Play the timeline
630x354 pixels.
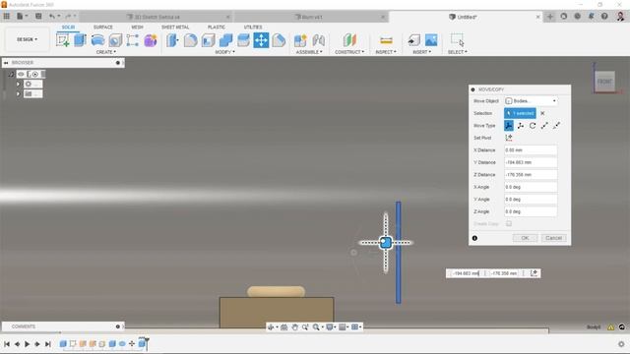tap(27, 344)
